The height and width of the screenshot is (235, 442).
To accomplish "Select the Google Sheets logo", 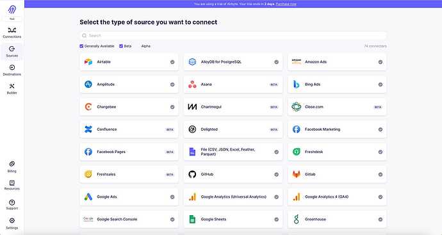I will point(192,219).
